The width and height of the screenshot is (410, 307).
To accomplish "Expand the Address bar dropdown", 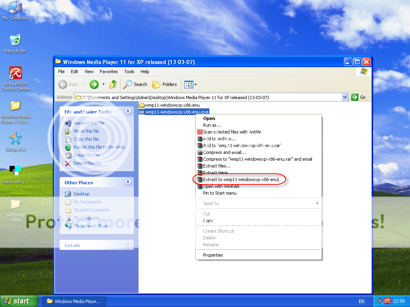I will (x=345, y=98).
